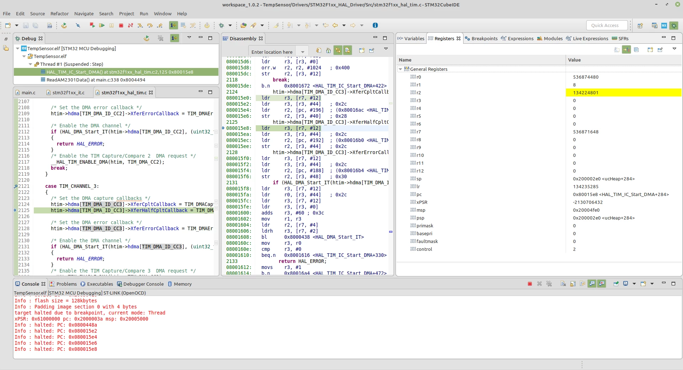Click the Value column header
683x370 pixels.
[623, 60]
